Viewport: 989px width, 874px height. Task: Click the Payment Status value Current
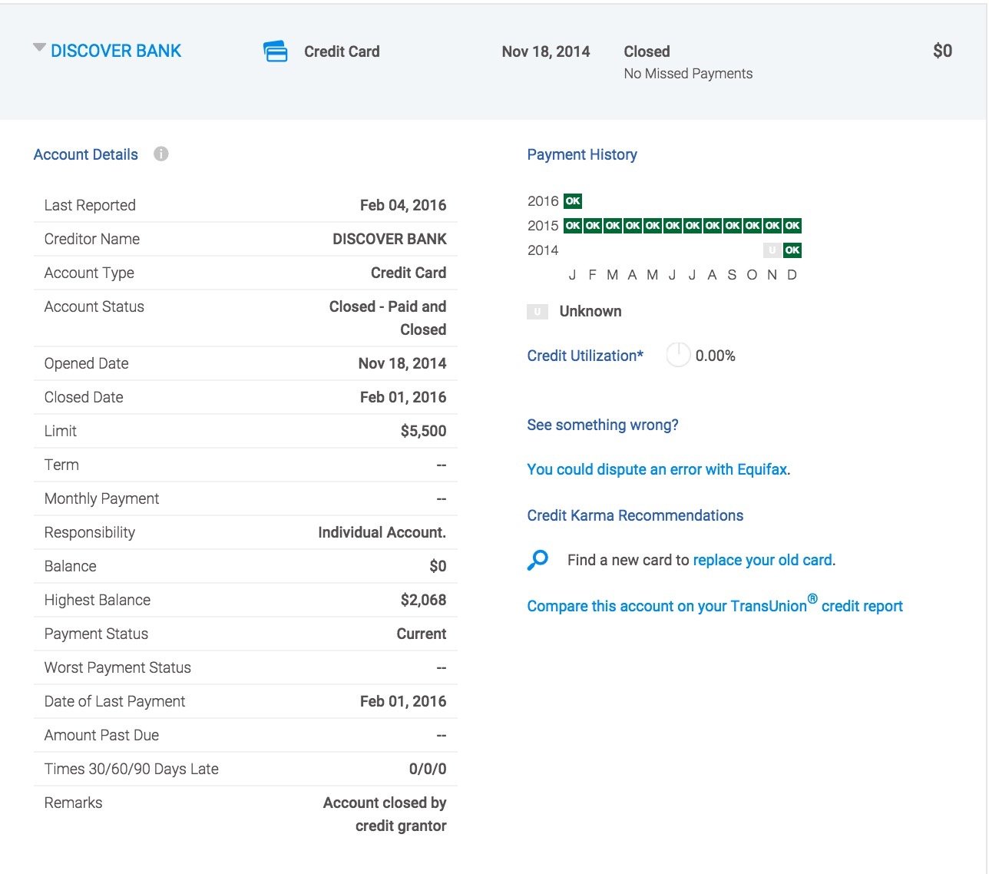pyautogui.click(x=422, y=634)
